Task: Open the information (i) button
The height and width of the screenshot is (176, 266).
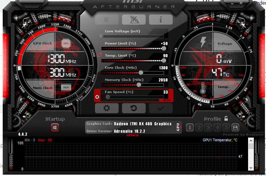Action: [161, 20]
